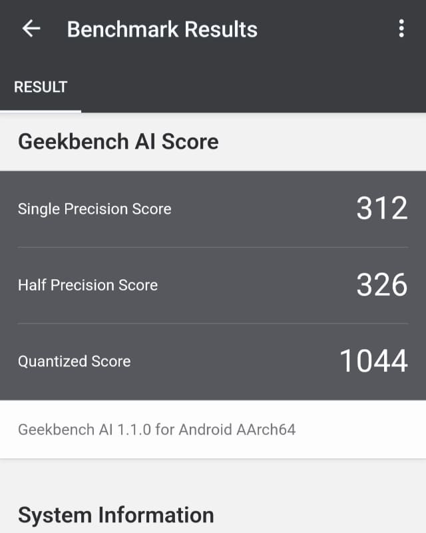This screenshot has height=533, width=426.
Task: Select the Half Precision Score row
Action: click(x=213, y=285)
